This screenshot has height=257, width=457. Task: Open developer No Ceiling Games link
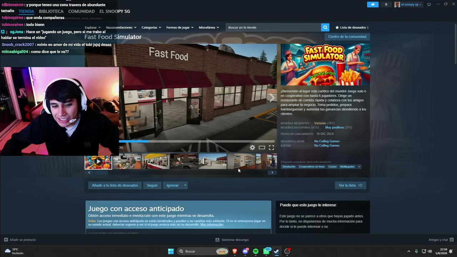click(327, 141)
